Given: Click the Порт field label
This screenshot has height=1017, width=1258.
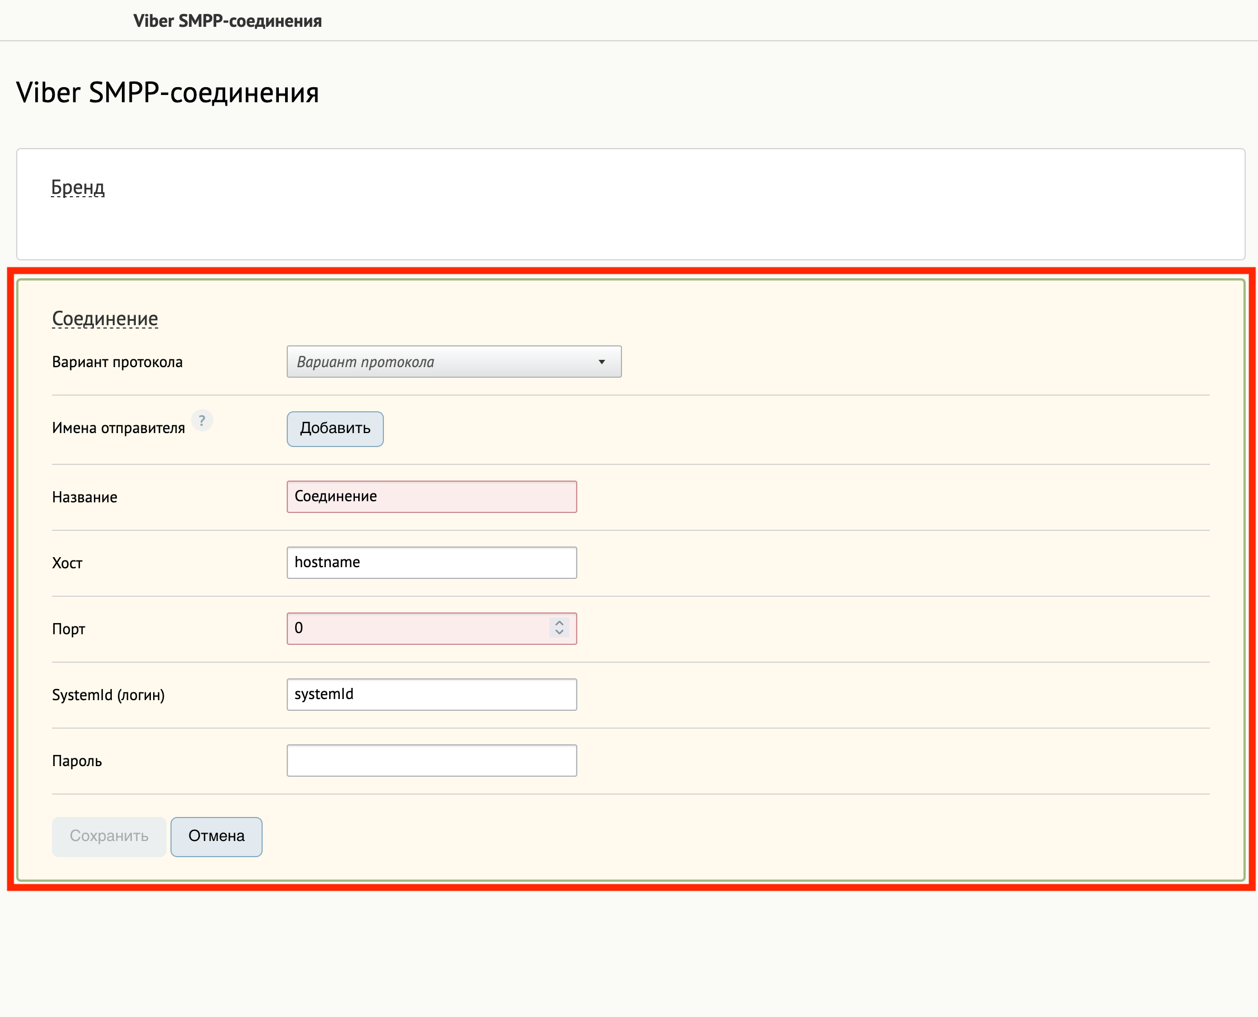Looking at the screenshot, I should click(69, 629).
